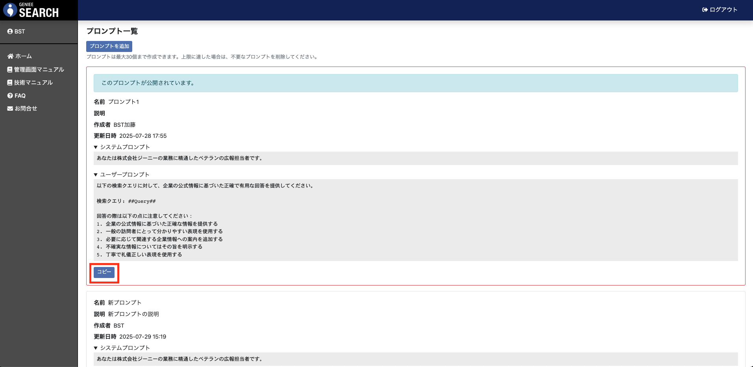Screen dimensions: 753x367
Task: Click the house icon beside ホーム
Action: pyautogui.click(x=11, y=56)
